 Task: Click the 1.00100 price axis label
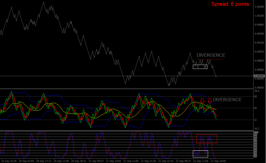(259, 16)
